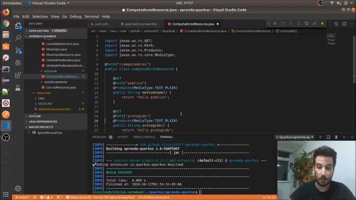Collapse the keycloak folder
The width and height of the screenshot is (356, 200).
[51, 71]
